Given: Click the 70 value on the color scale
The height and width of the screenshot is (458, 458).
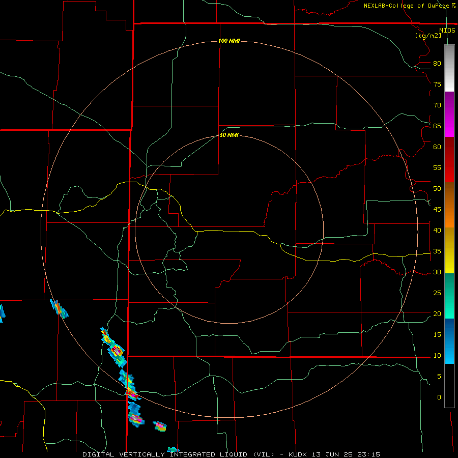Looking at the screenshot, I should click(437, 105).
